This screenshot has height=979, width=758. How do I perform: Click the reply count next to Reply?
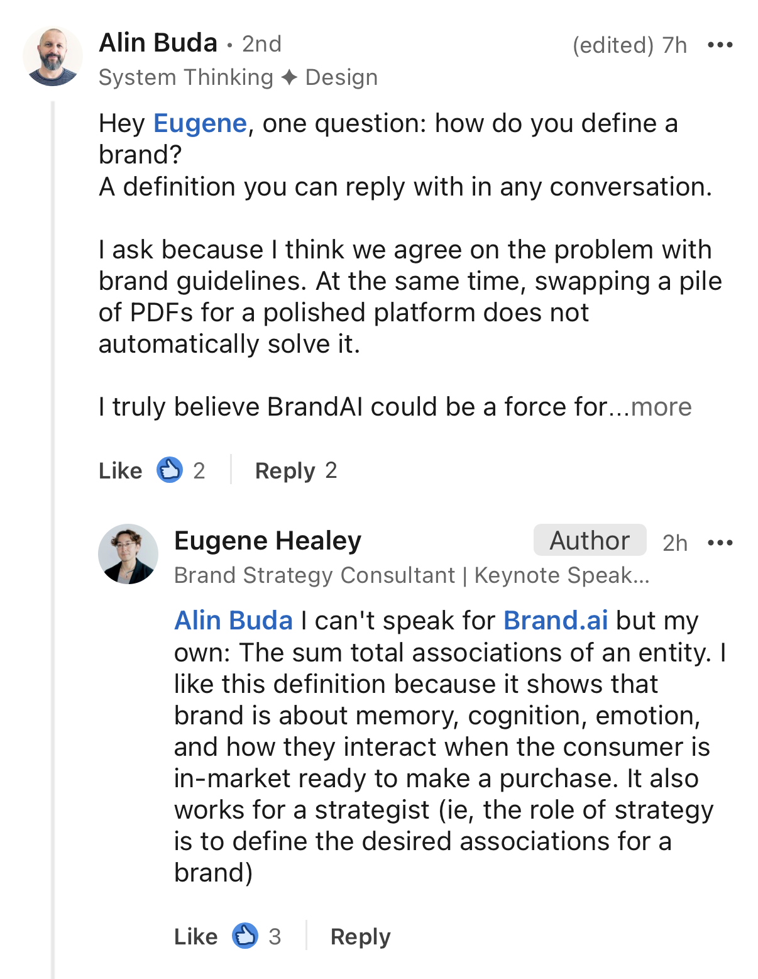(x=331, y=470)
